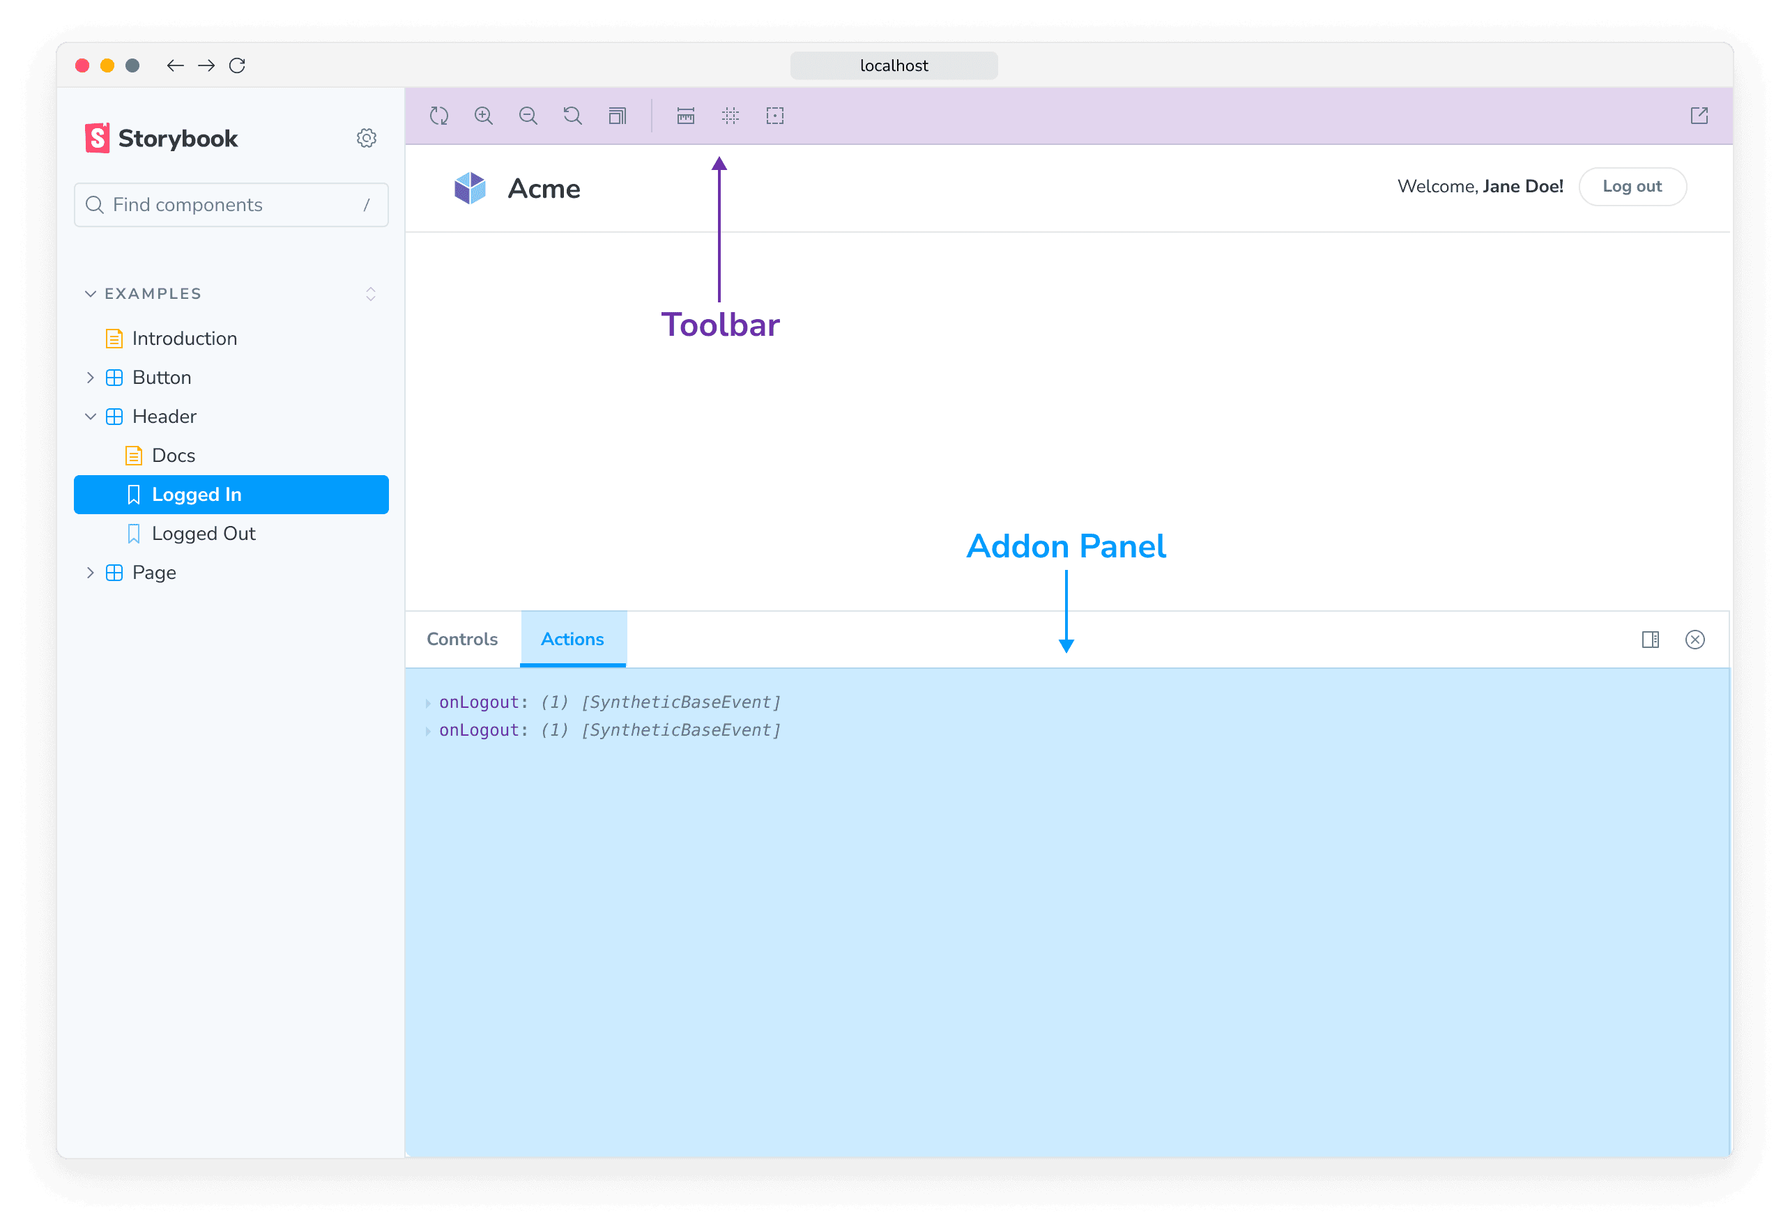Select the Introduction story item

[183, 339]
